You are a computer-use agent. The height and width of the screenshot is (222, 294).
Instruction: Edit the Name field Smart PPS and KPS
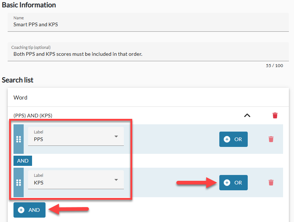pyautogui.click(x=148, y=22)
